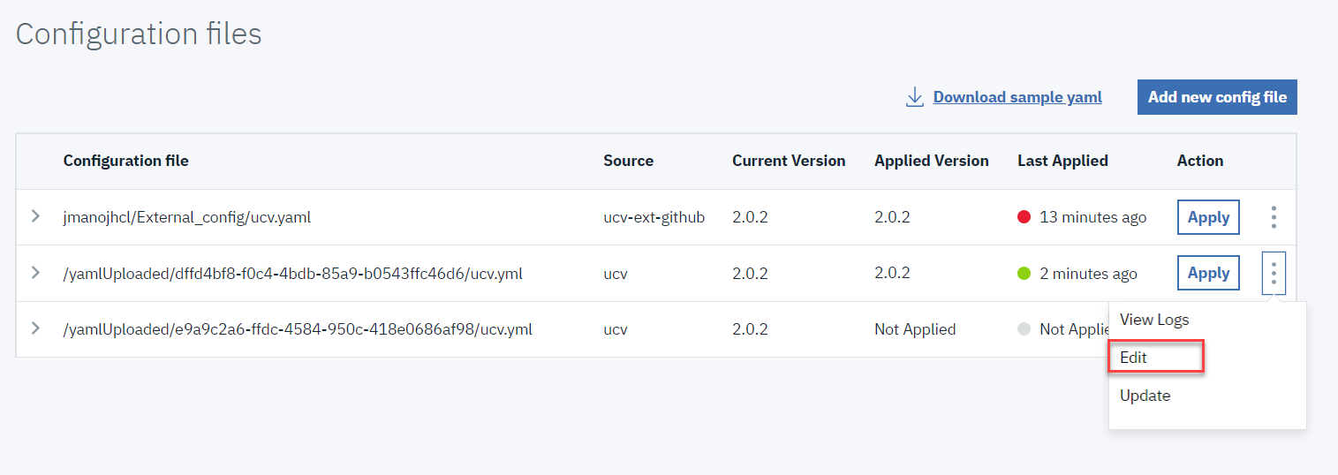Click the download arrow icon beside sample yaml
Screen dimensions: 1338x475
[915, 97]
